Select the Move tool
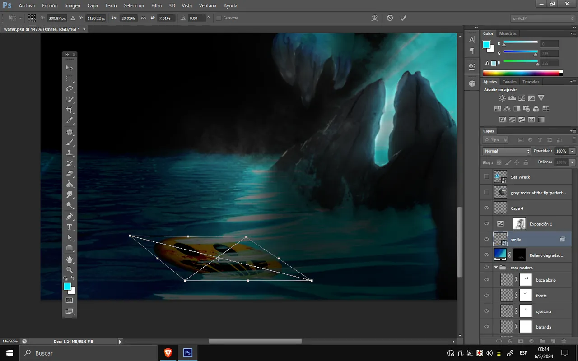578x361 pixels. pos(70,68)
